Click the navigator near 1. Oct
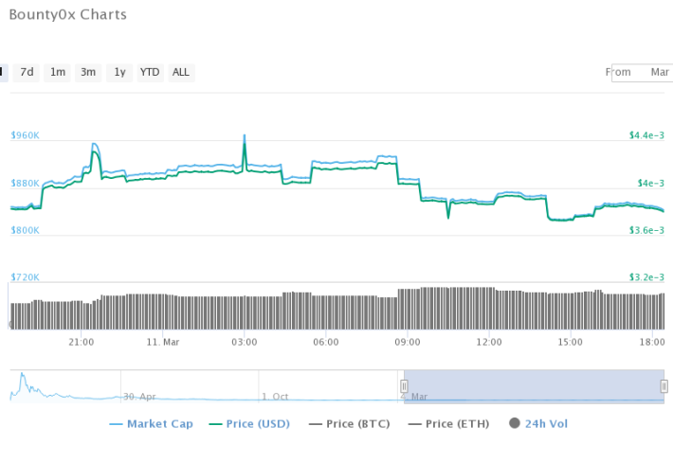 pos(275,397)
